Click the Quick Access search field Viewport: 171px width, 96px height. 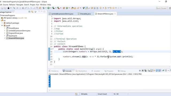pyautogui.click(x=161, y=8)
